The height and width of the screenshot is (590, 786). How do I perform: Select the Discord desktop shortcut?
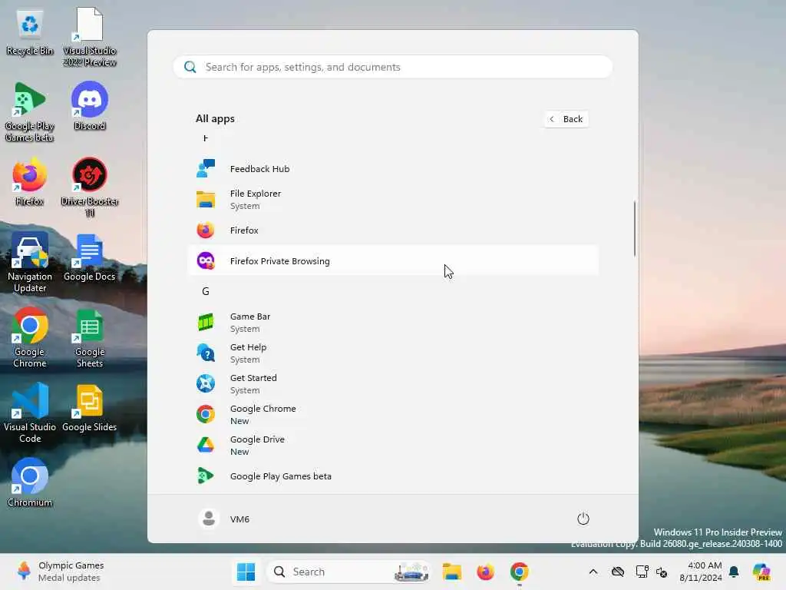click(90, 106)
